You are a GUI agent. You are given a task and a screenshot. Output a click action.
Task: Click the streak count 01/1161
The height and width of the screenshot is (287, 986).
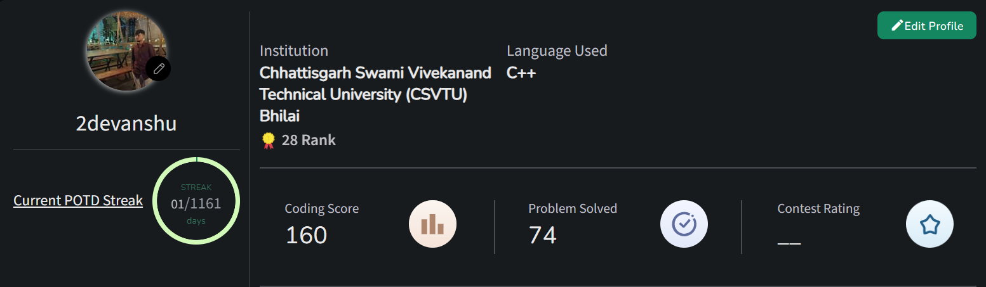coord(196,204)
